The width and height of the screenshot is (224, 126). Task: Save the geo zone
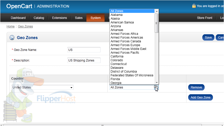208,38
